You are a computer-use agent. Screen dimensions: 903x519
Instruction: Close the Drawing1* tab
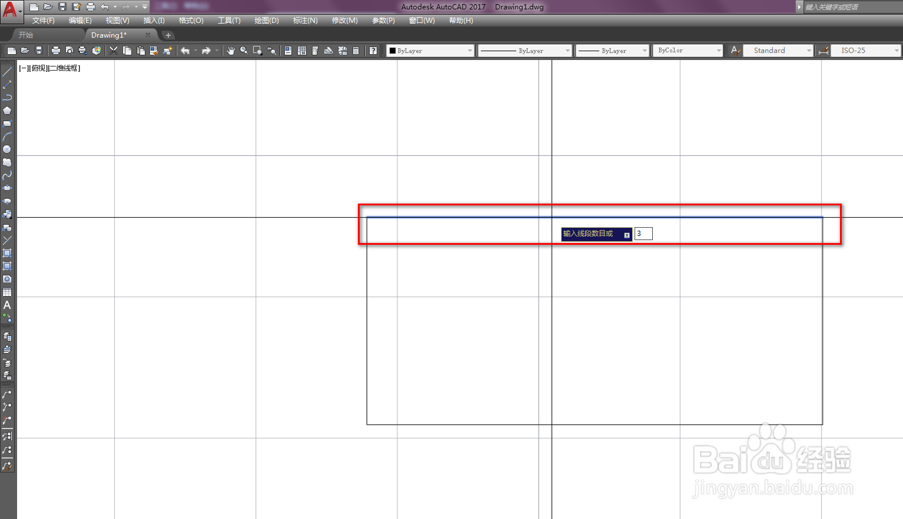point(148,35)
